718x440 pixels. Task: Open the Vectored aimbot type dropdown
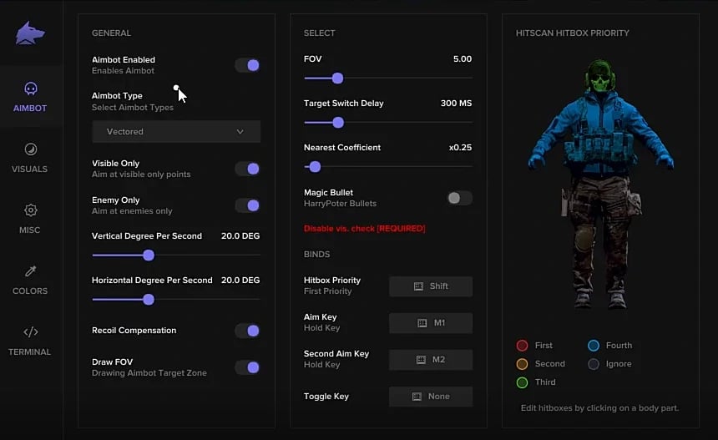pyautogui.click(x=176, y=131)
